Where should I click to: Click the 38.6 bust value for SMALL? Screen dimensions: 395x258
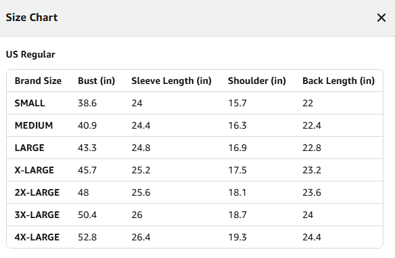(x=87, y=103)
